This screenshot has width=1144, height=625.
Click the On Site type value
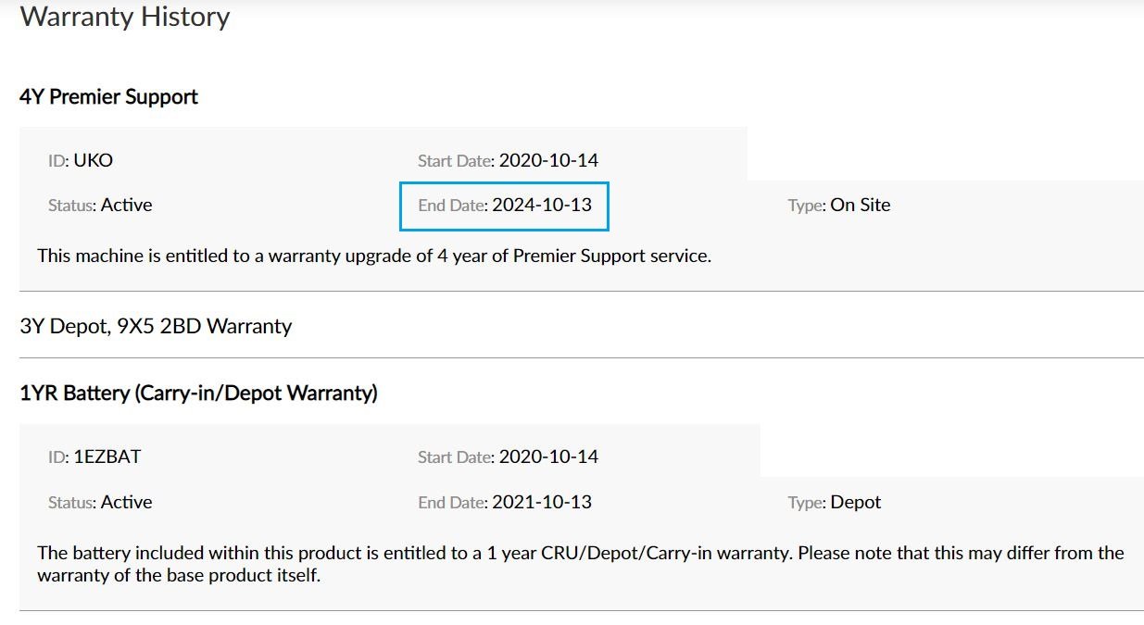tap(860, 206)
